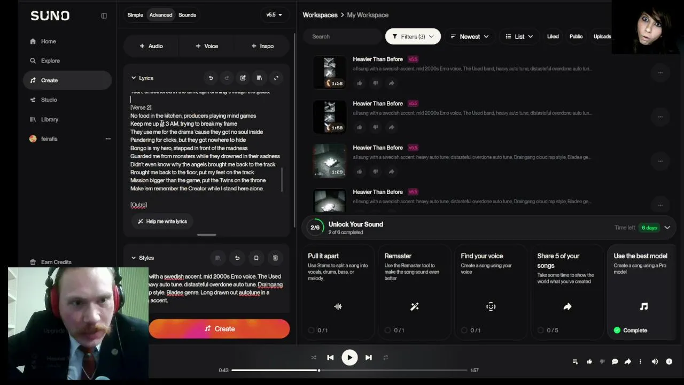Add Audio to the song
Screen dimensions: 684x385
tap(151, 46)
